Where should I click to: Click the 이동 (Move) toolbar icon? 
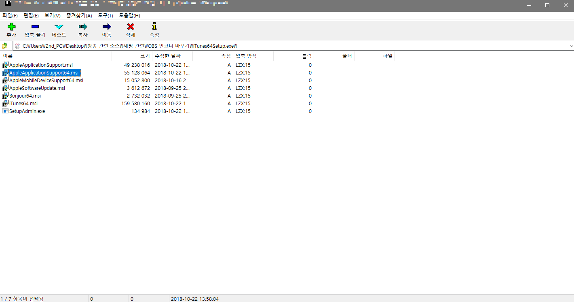click(106, 29)
